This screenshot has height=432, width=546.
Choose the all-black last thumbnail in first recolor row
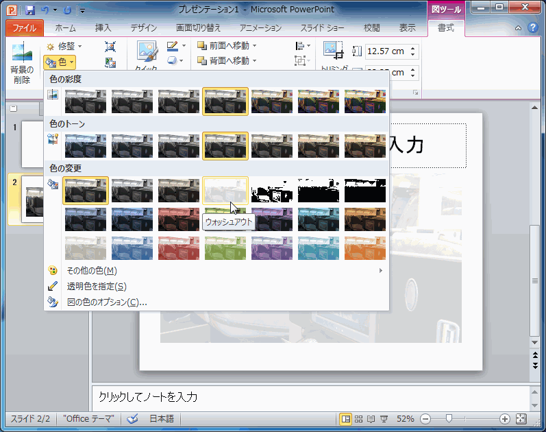[365, 191]
